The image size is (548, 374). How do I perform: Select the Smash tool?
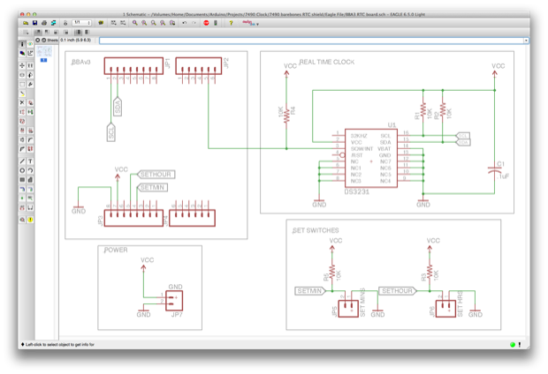(22, 140)
